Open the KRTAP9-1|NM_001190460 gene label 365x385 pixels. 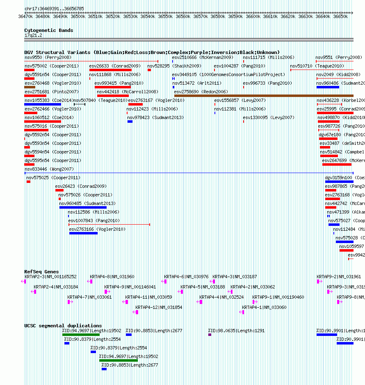[x=278, y=297]
